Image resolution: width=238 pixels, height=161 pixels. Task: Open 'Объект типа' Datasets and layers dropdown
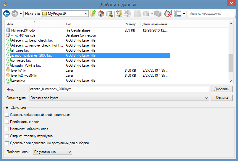point(119,98)
